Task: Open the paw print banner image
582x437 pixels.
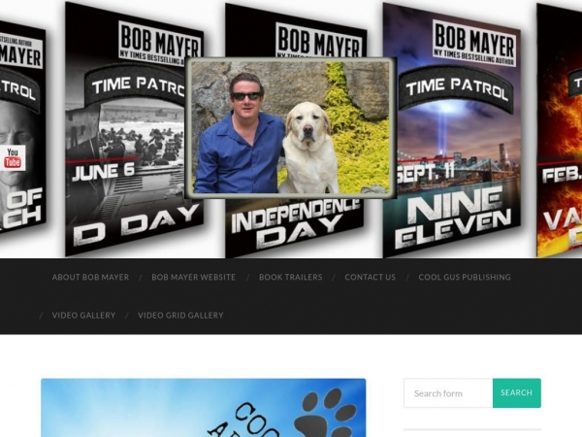Action: click(204, 408)
